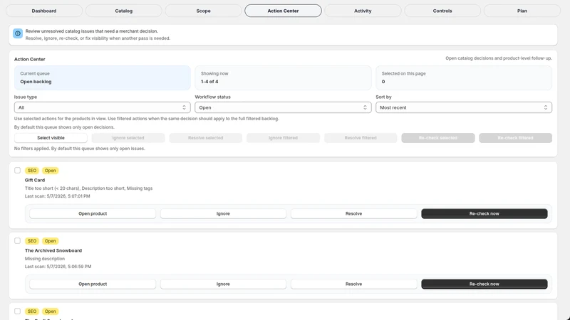Screen dimensions: 570x320
Task: Click The Archived Snowboard title text
Action: (x=53, y=250)
